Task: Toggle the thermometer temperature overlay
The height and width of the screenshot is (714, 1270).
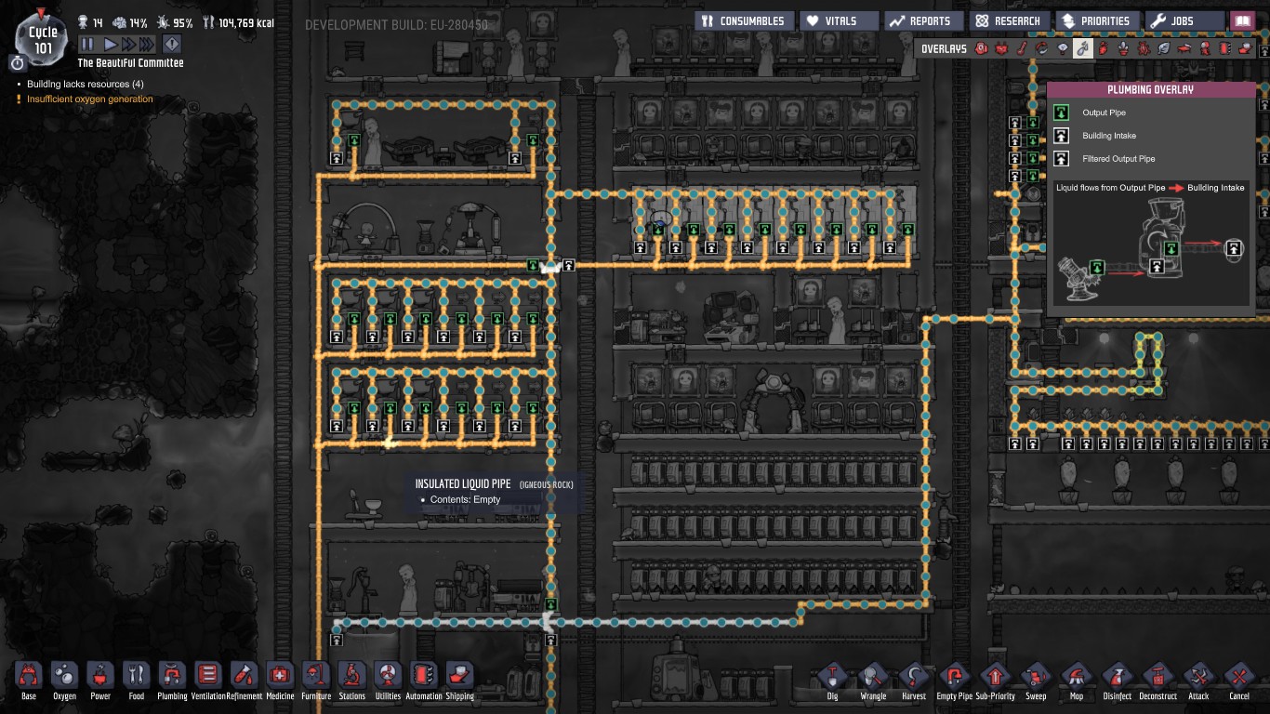Action: pos(1022,48)
